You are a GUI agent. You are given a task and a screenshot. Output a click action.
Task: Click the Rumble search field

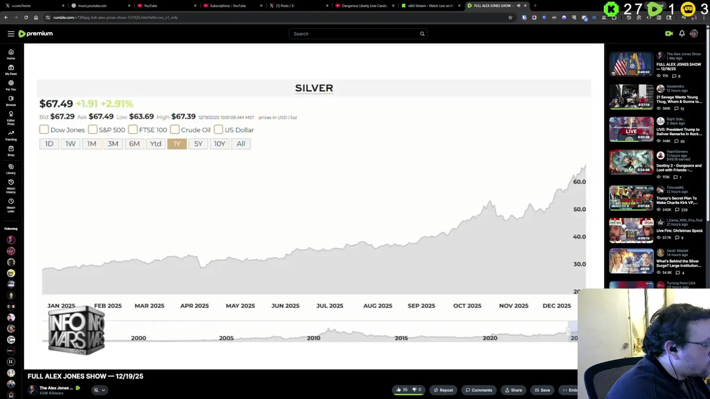click(353, 34)
